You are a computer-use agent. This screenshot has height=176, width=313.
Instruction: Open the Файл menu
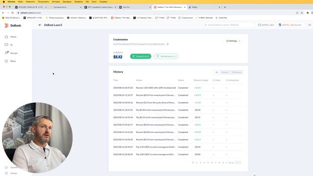click(21, 1)
